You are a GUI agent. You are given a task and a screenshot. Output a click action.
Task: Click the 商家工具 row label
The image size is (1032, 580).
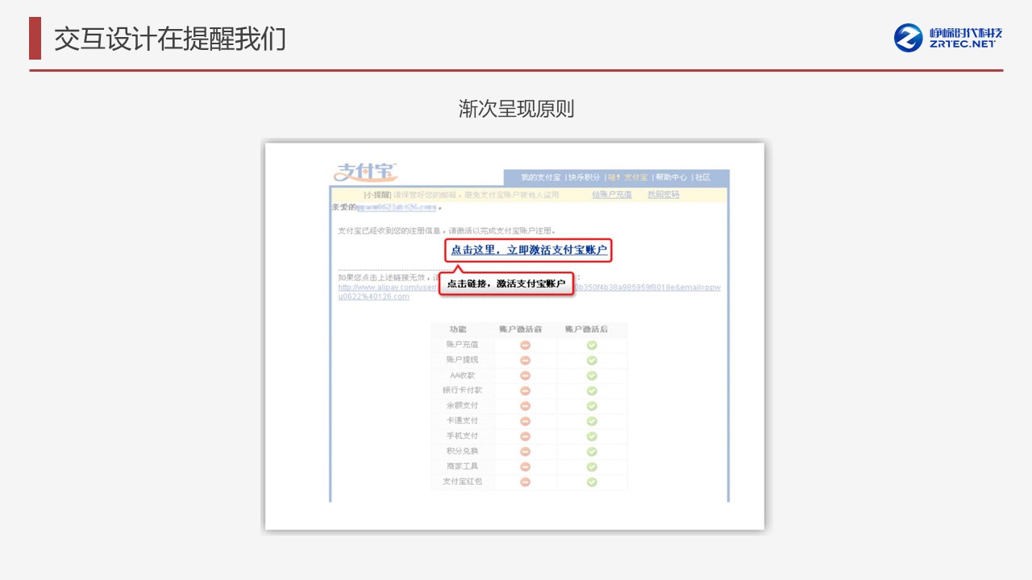pos(462,466)
